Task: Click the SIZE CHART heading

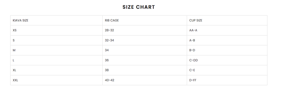Action: tap(139, 7)
